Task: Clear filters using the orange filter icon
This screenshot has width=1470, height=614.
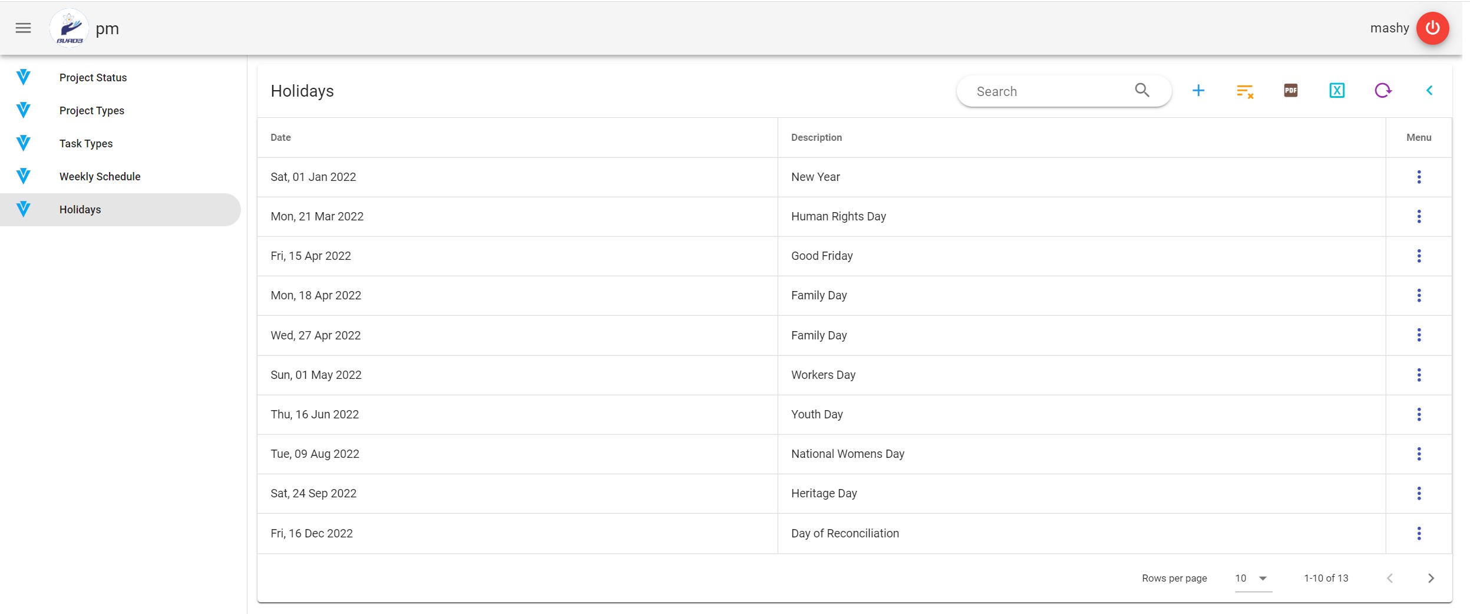Action: point(1244,91)
